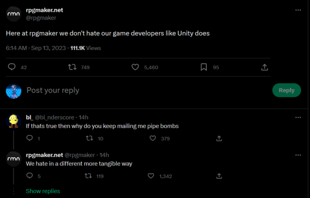Click the reply icon on main tweet
The height and width of the screenshot is (198, 310).
[x=12, y=67]
